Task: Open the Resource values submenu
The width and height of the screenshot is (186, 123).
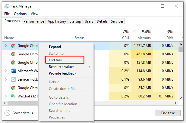Action: point(69,67)
